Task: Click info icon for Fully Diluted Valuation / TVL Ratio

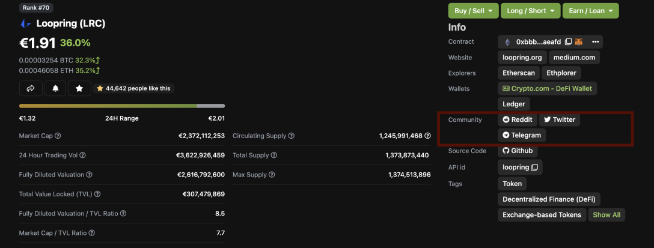Action: (123, 213)
